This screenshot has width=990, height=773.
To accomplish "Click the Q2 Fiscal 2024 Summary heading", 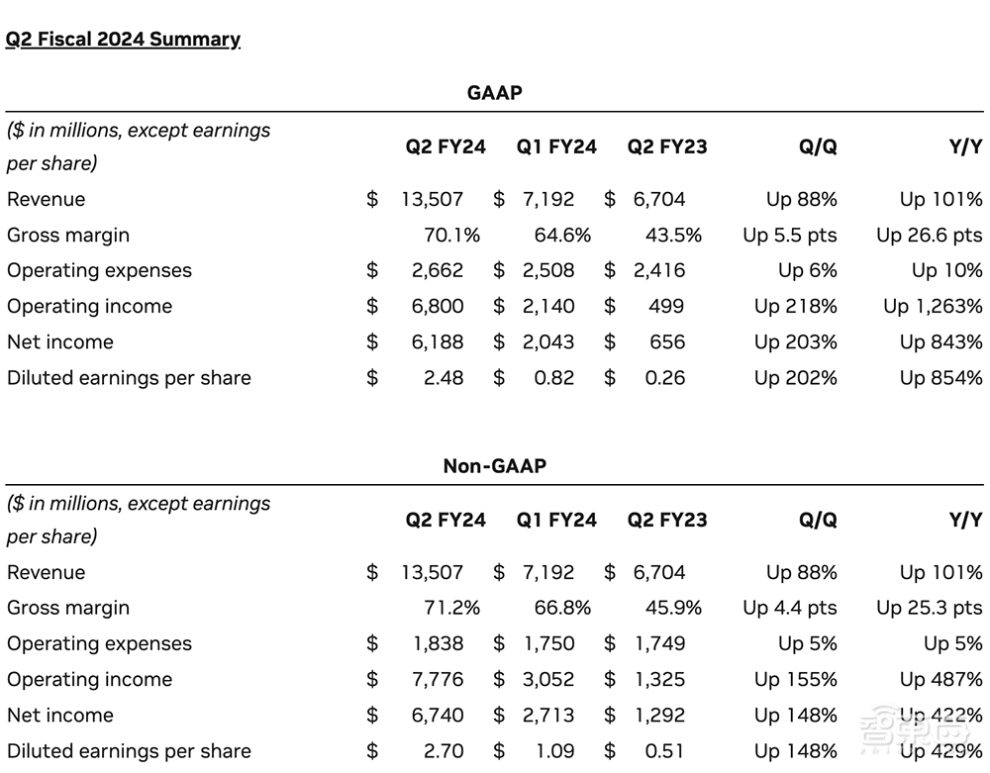I will [x=123, y=39].
